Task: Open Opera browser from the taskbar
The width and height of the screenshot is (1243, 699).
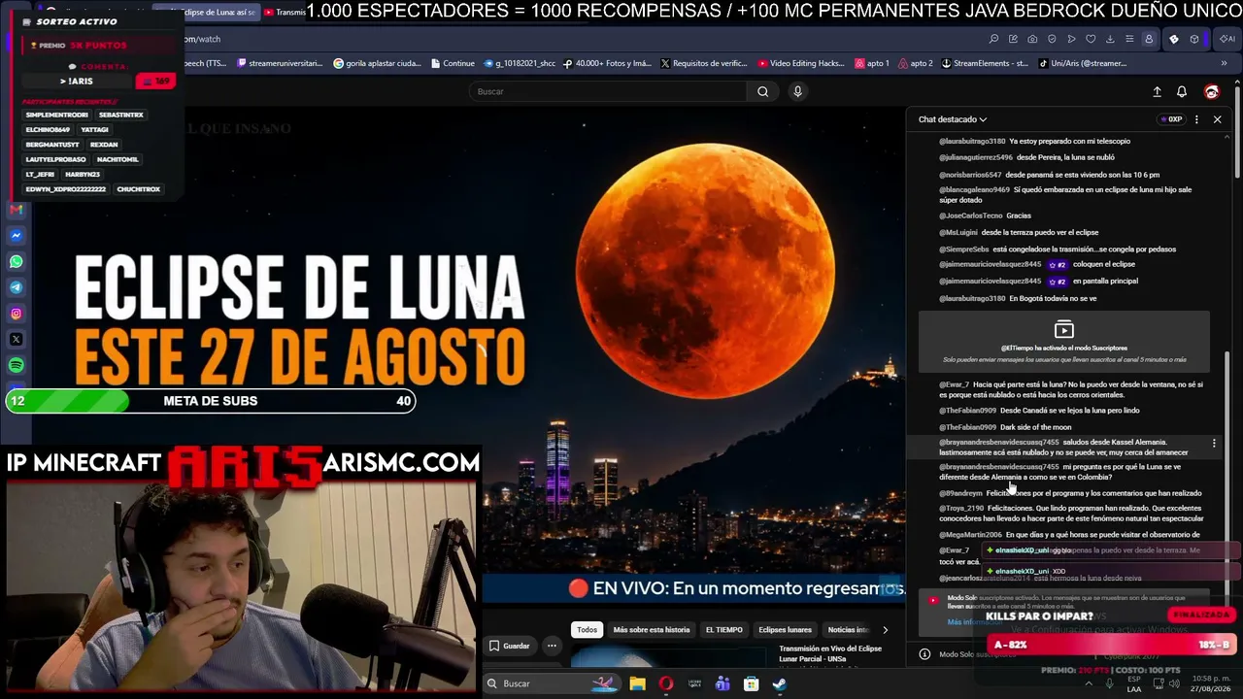Action: [665, 683]
